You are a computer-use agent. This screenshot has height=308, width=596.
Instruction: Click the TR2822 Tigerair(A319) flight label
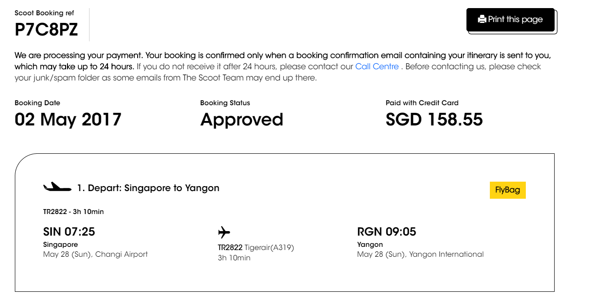pyautogui.click(x=255, y=247)
